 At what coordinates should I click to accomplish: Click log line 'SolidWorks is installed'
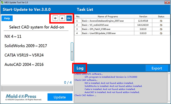tap(113, 86)
